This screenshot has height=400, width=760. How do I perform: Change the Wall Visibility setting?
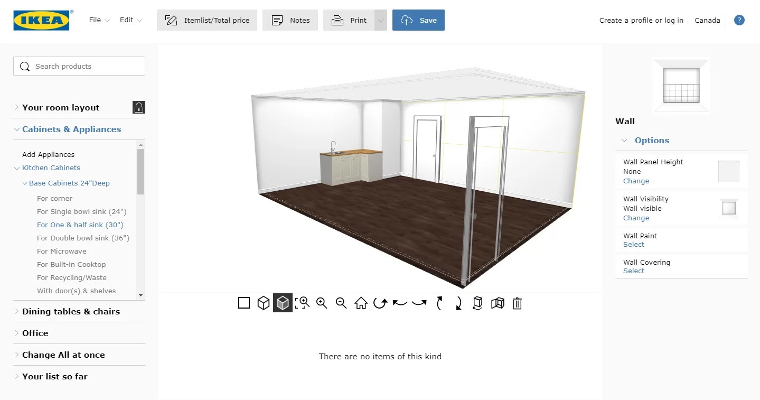pyautogui.click(x=636, y=218)
